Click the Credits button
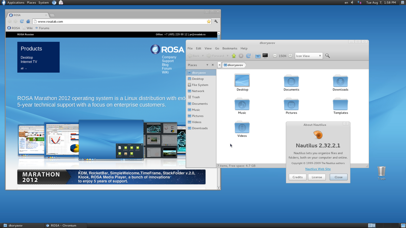 297,177
